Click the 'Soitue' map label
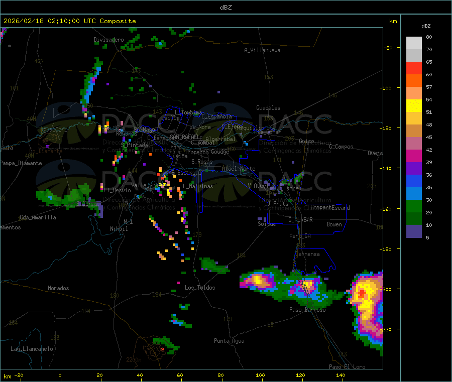Screen dimensions: 452x382 pos(267,224)
